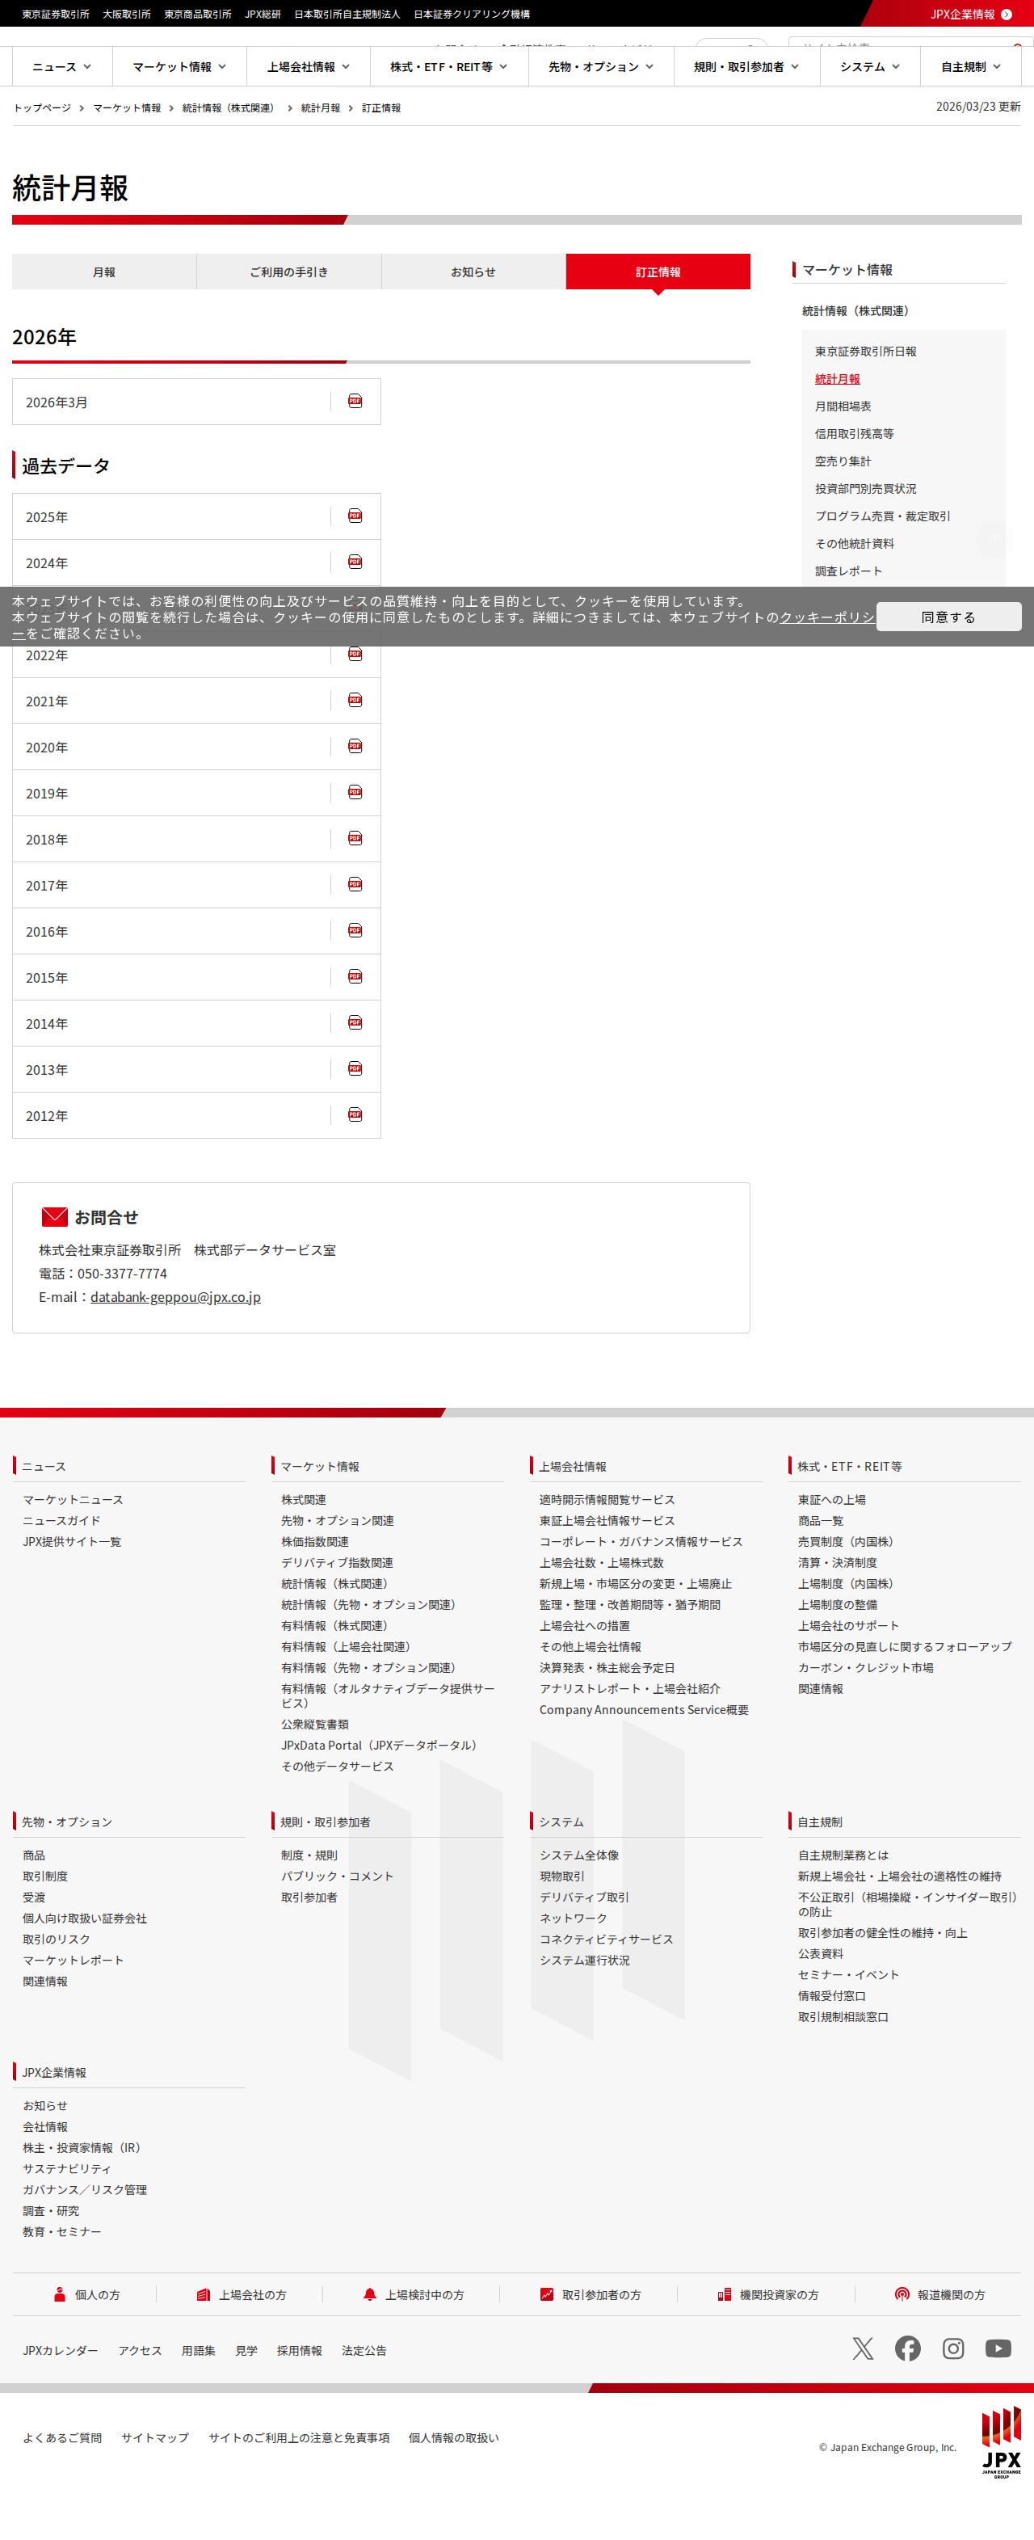Click the databank-geppou@jpx.co.jp email link
Image resolution: width=1034 pixels, height=2540 pixels.
175,1296
